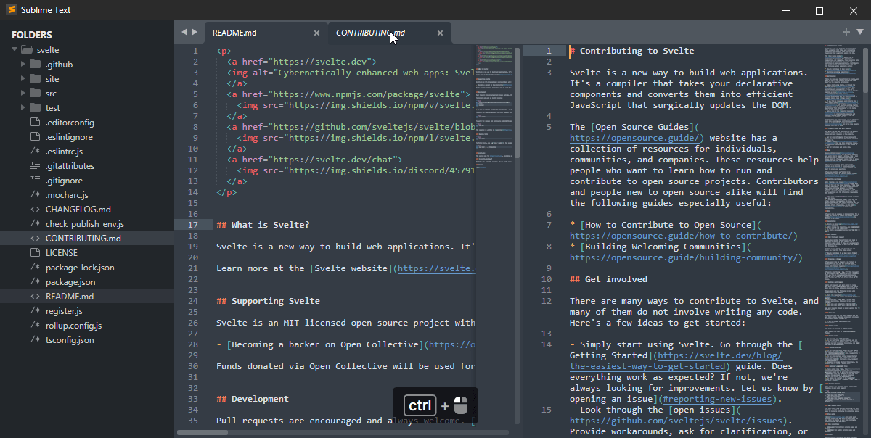Click the "## Supporting Svelte" heading
This screenshot has height=438, width=871.
click(x=268, y=301)
